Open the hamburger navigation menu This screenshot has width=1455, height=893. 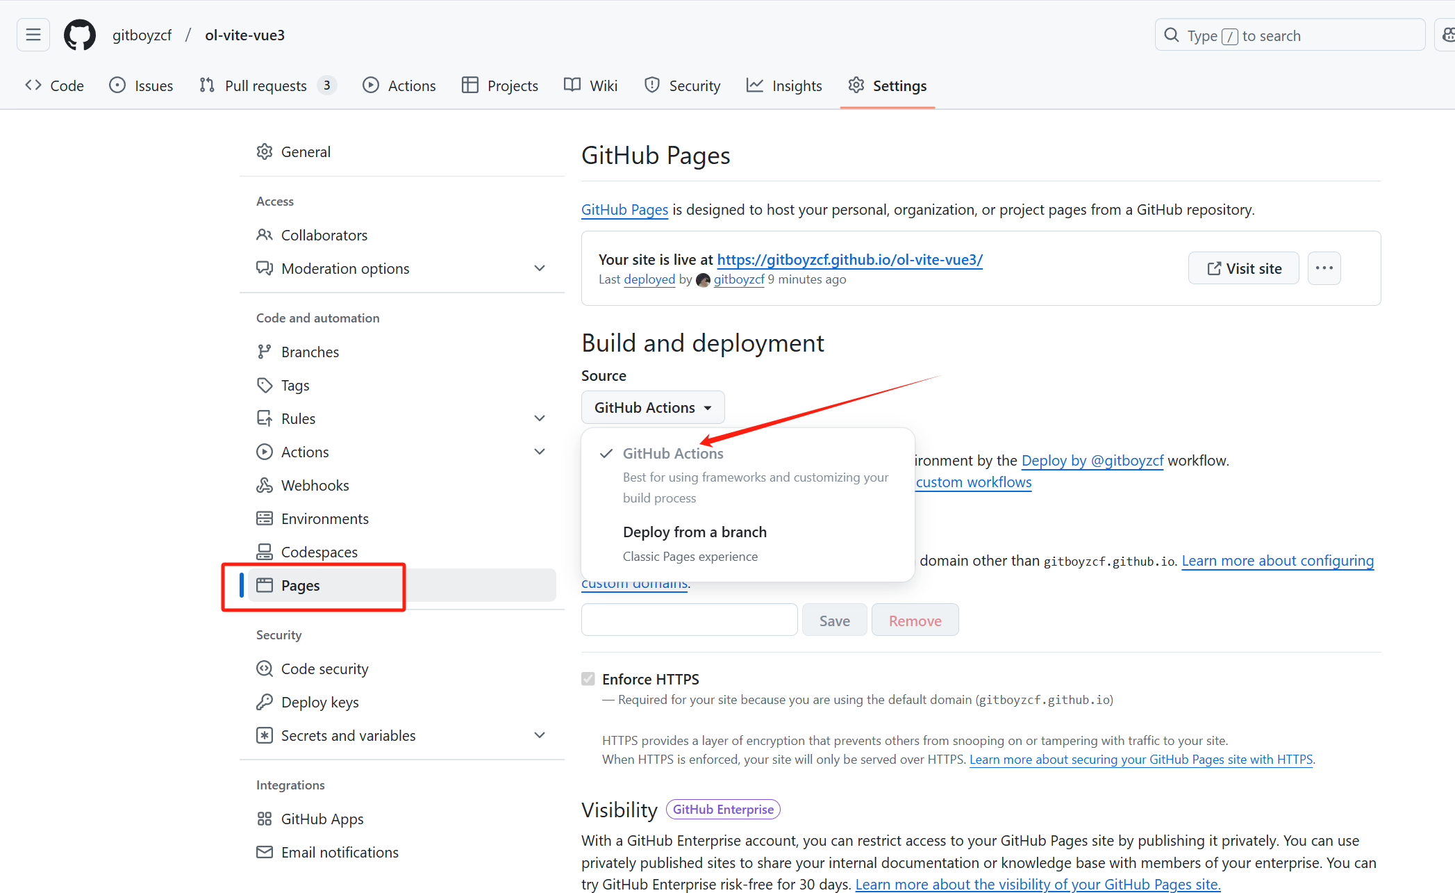[33, 35]
